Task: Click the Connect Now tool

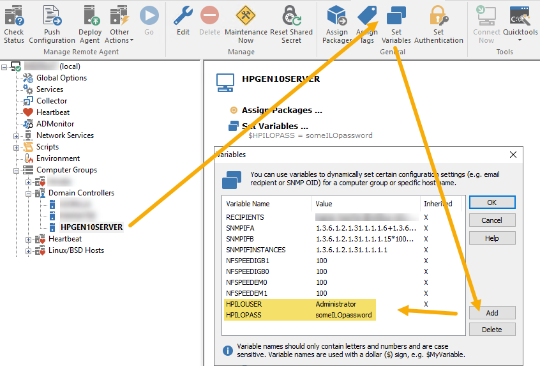Action: [x=486, y=24]
